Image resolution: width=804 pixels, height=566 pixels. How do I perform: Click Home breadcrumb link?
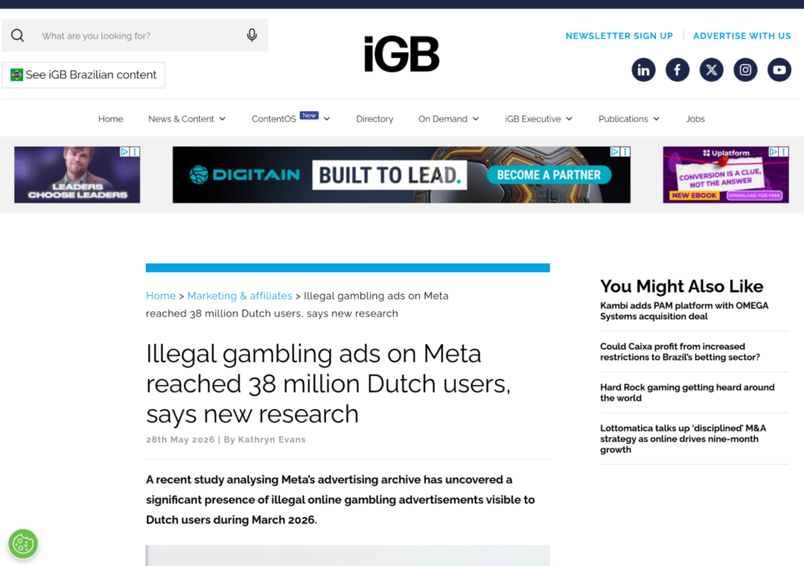pos(161,296)
